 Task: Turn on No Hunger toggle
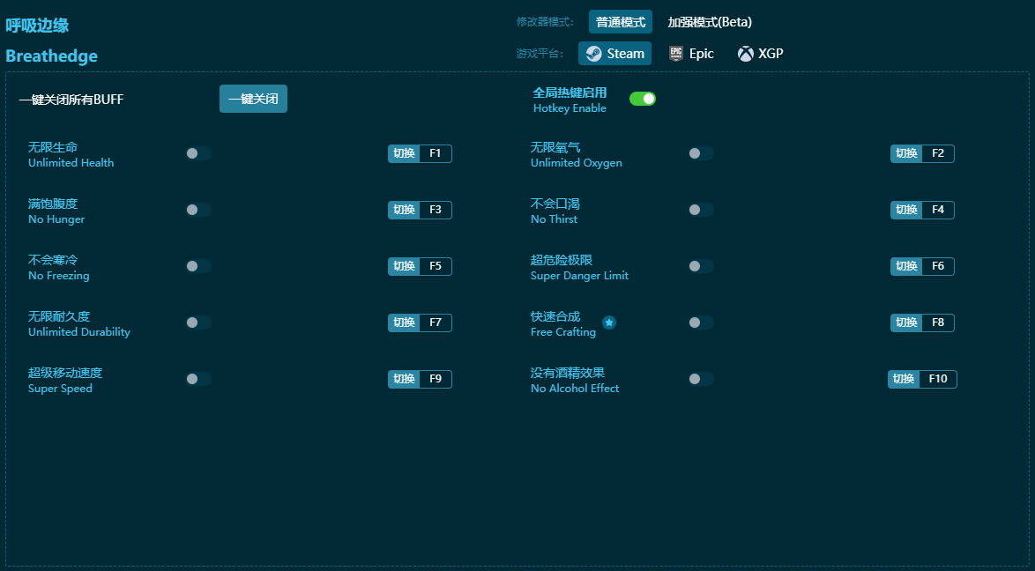tap(198, 210)
